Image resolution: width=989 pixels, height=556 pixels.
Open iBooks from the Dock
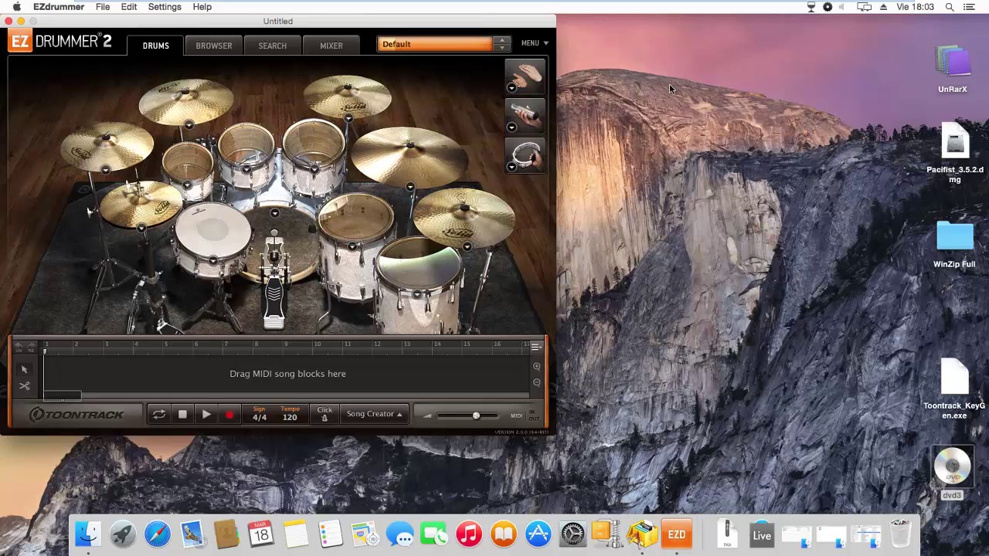[x=504, y=534]
